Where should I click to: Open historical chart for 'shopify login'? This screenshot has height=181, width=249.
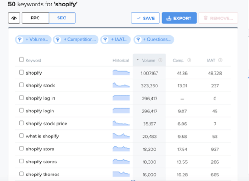tap(121, 111)
